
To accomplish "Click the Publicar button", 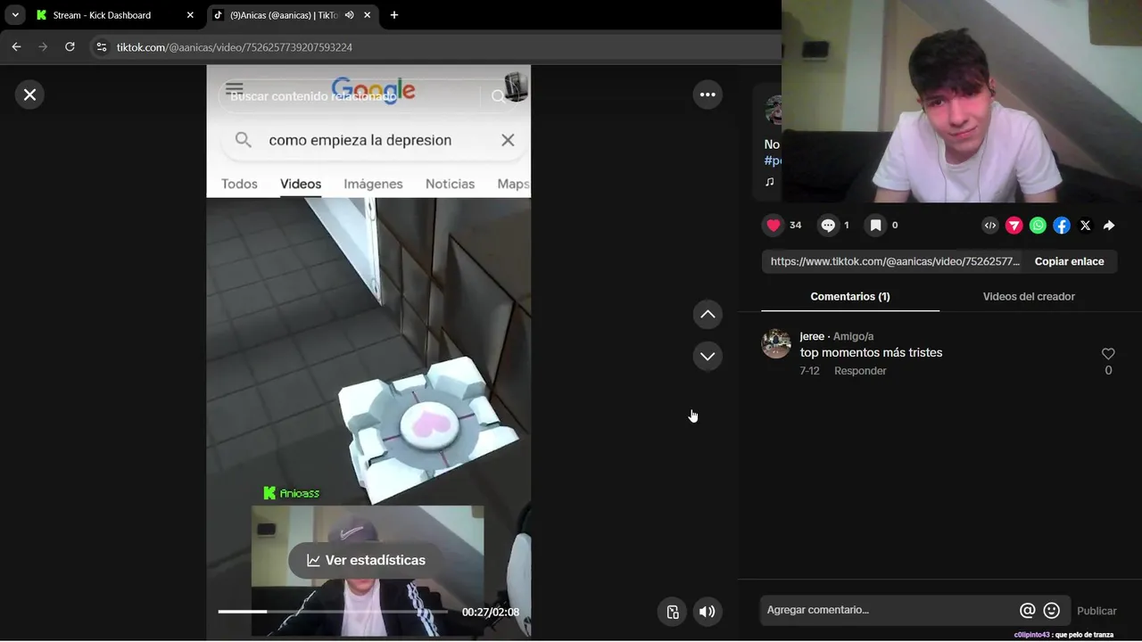I will coord(1096,611).
